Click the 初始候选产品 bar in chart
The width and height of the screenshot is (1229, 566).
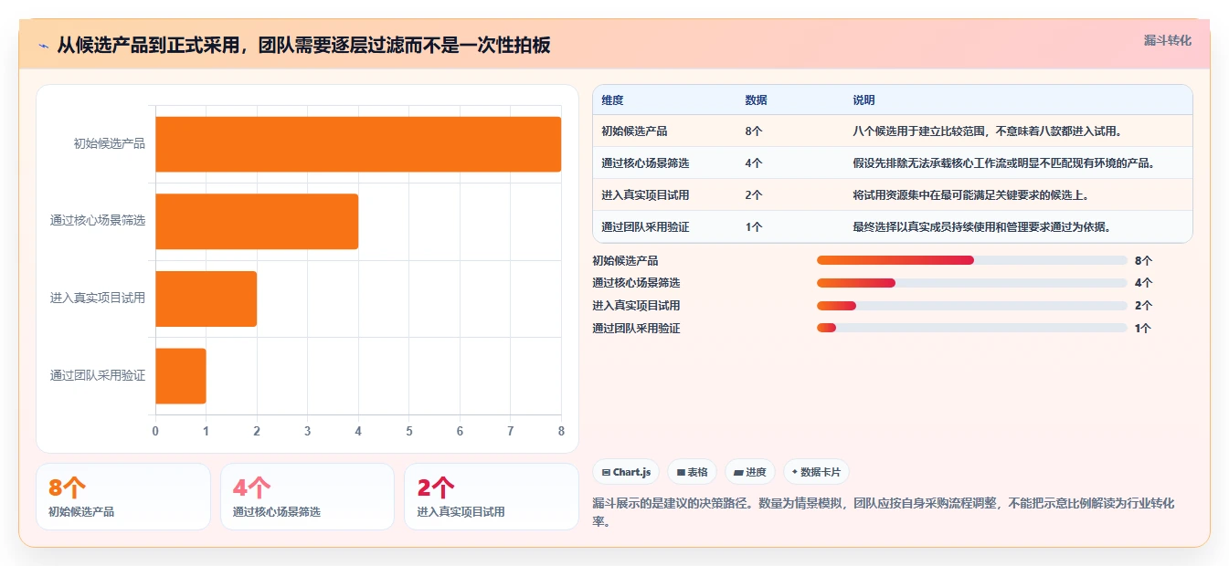tap(358, 144)
